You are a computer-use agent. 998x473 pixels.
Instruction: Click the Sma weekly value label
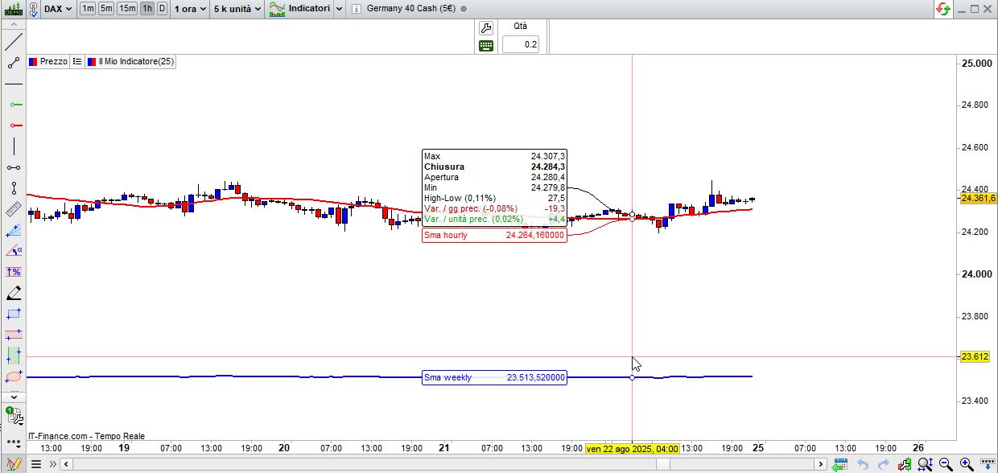[494, 377]
